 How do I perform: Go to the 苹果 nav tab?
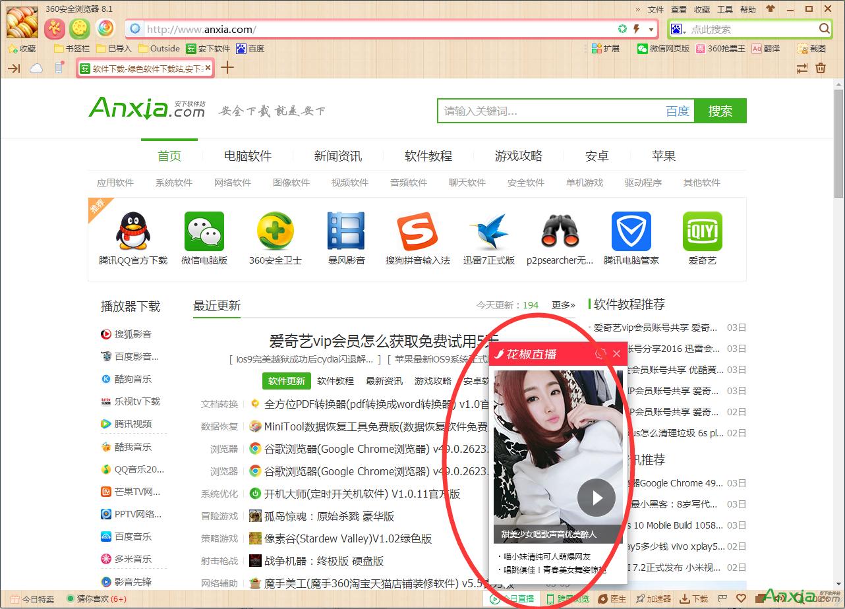(664, 156)
